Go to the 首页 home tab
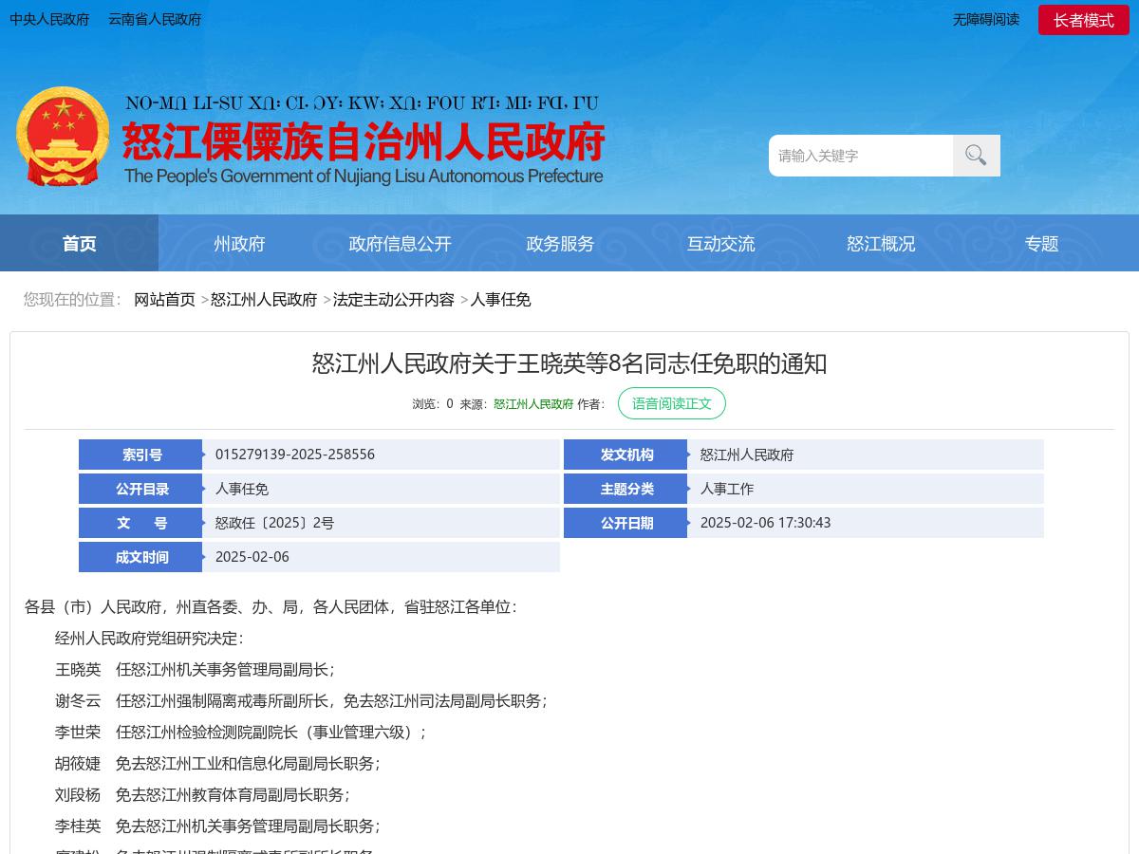Image resolution: width=1139 pixels, height=854 pixels. click(79, 243)
